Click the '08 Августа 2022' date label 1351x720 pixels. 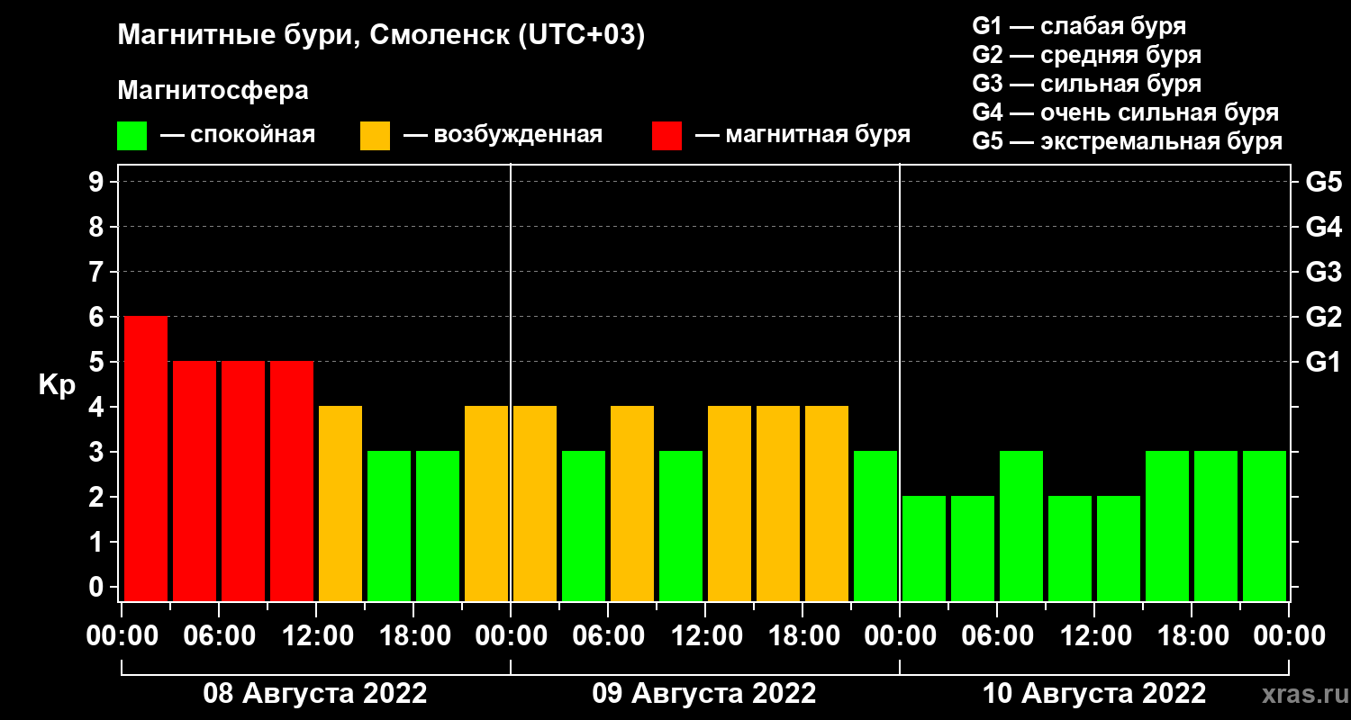[315, 694]
